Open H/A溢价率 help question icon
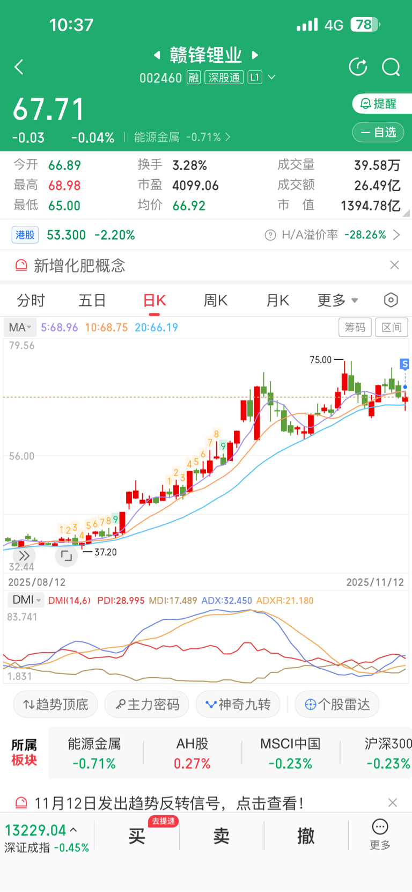 tap(270, 235)
